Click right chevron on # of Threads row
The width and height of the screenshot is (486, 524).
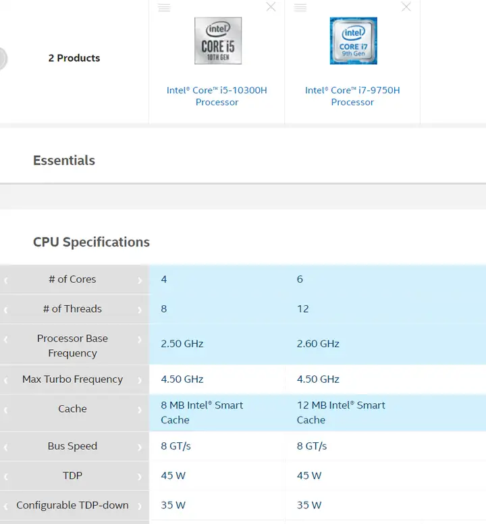(x=140, y=310)
